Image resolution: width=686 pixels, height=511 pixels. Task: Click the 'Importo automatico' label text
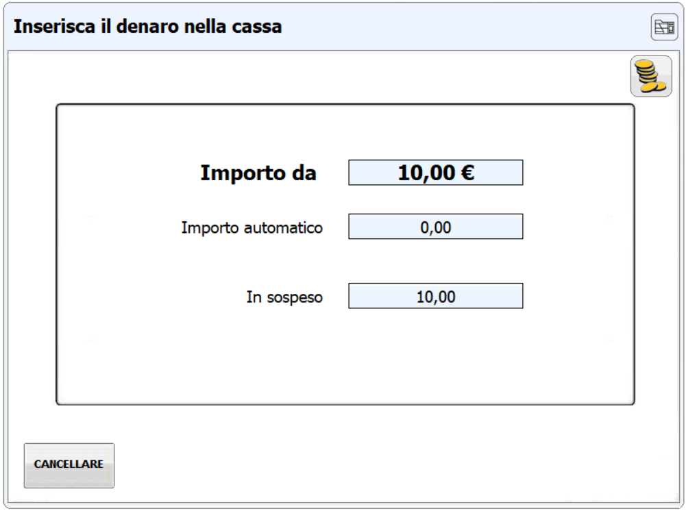[252, 227]
